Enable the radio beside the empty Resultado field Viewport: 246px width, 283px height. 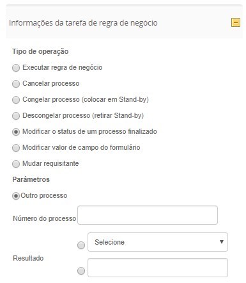81,271
